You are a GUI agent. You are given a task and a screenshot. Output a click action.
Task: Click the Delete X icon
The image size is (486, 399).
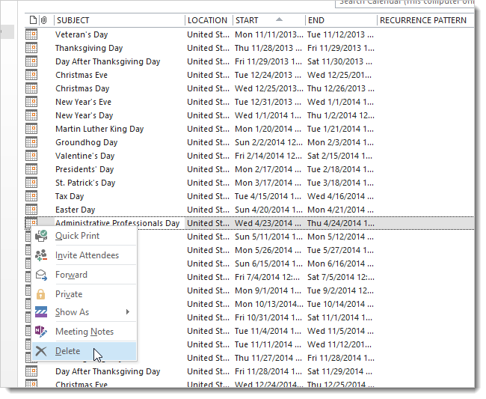[x=41, y=351]
